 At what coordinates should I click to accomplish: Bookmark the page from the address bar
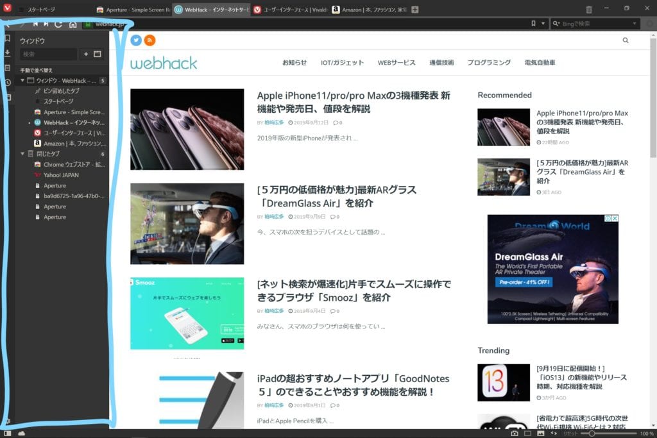tap(533, 24)
